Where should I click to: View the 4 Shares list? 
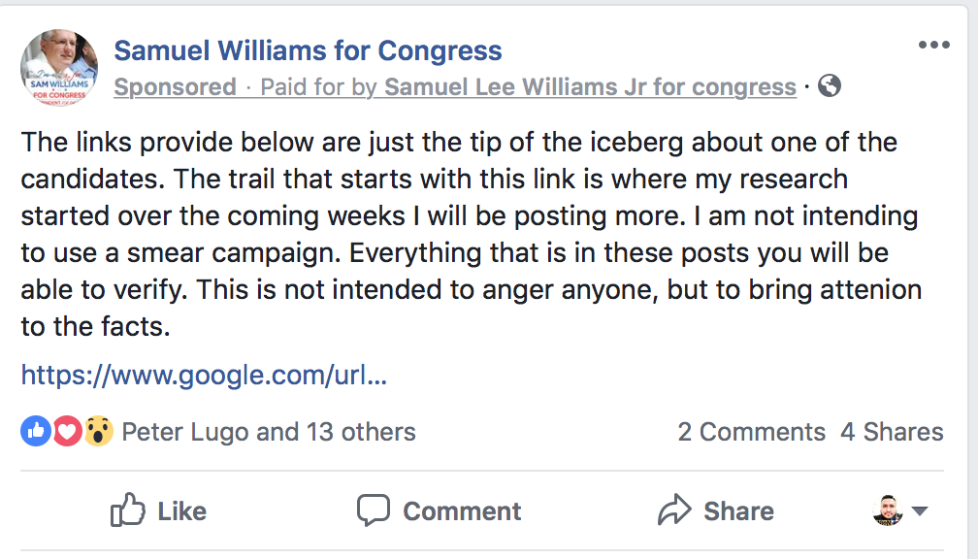click(892, 432)
